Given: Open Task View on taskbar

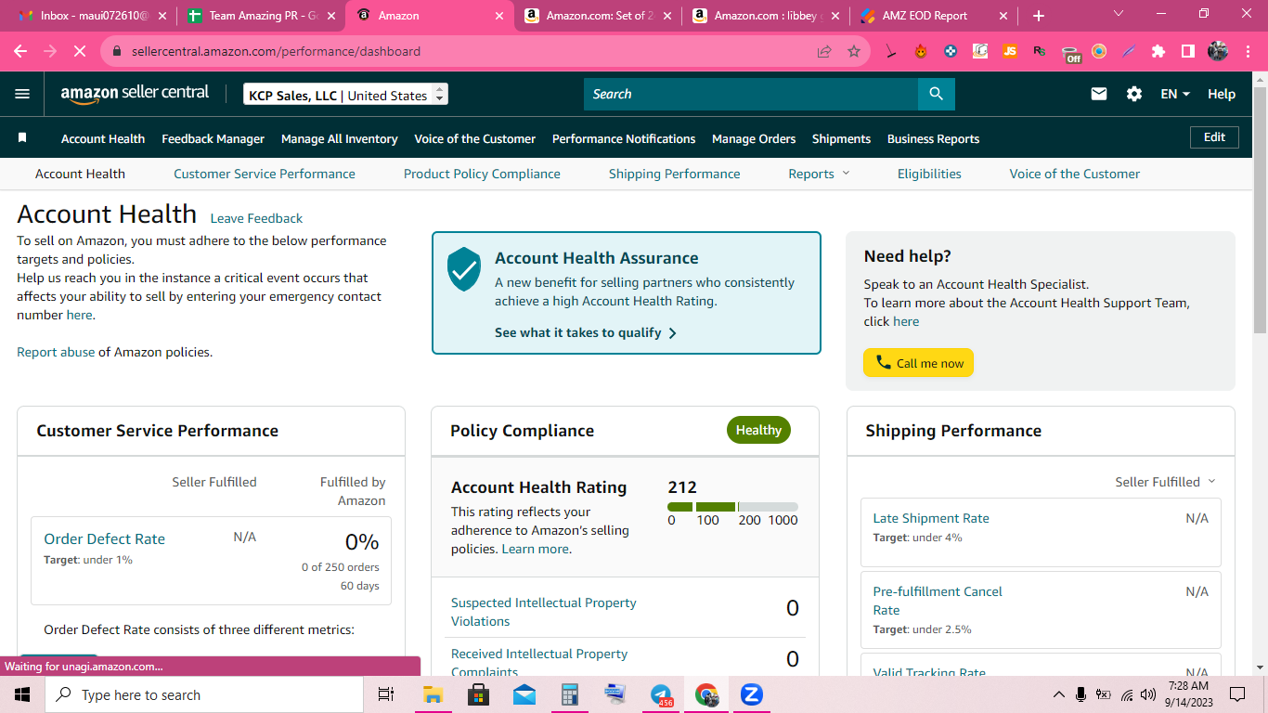Looking at the screenshot, I should 386,694.
